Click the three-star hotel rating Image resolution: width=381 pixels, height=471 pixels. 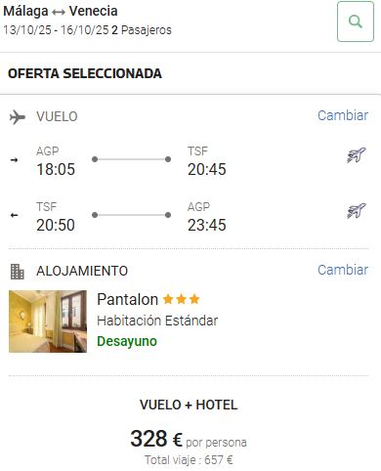pos(181,299)
